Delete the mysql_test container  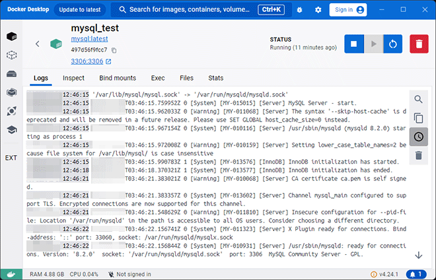(419, 44)
